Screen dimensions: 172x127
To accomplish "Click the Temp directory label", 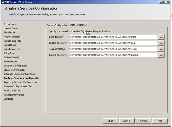I will (57, 49).
